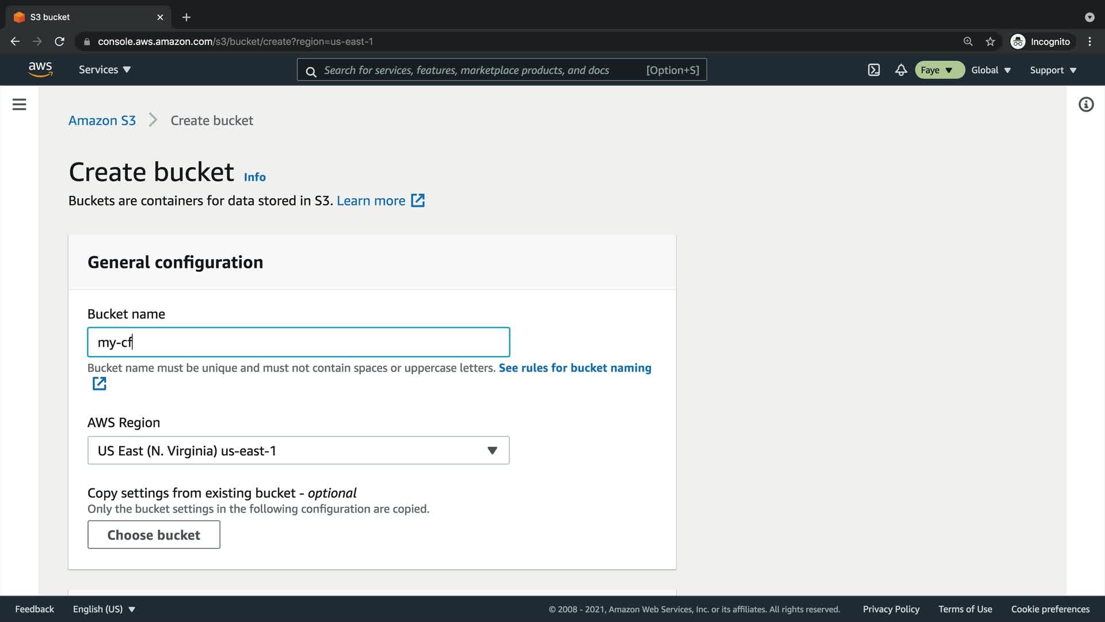Image resolution: width=1105 pixels, height=622 pixels.
Task: Open the Global region selector
Action: coord(990,70)
